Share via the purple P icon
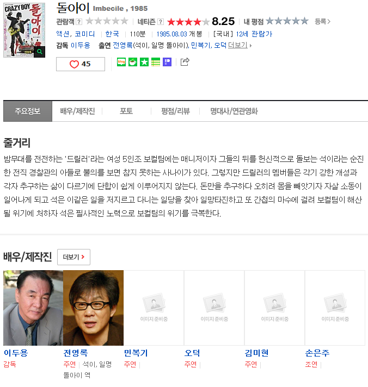 [x=167, y=62]
